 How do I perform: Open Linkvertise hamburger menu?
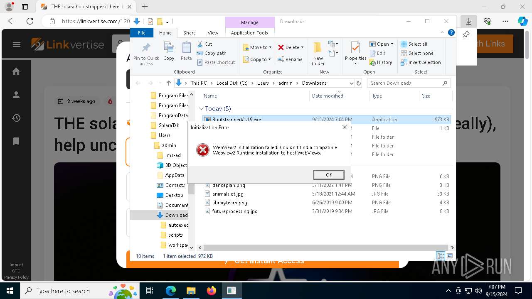coord(17,44)
